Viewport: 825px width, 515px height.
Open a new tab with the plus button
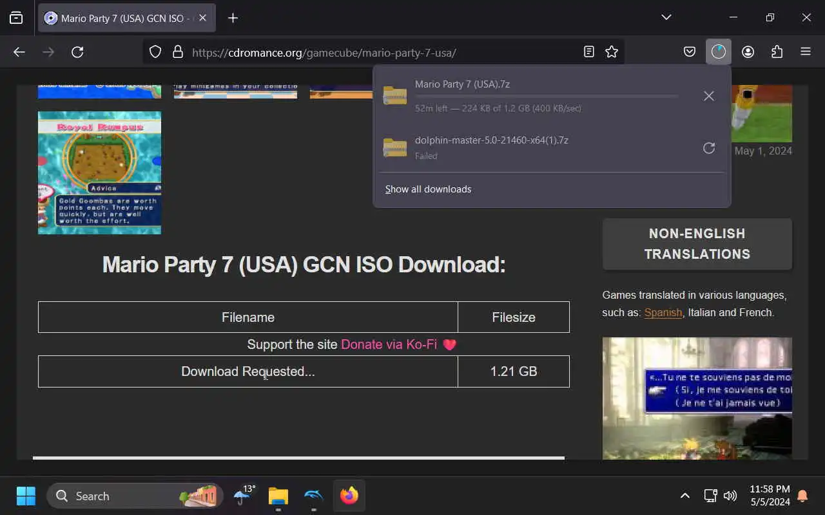[233, 18]
